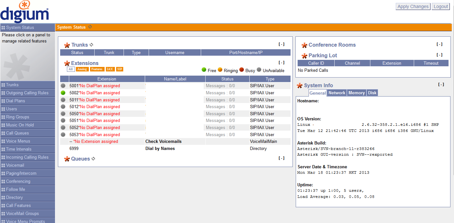Viewport: 454px width, 223px height.
Task: Open the Memory tab in System Info
Action: tap(357, 93)
